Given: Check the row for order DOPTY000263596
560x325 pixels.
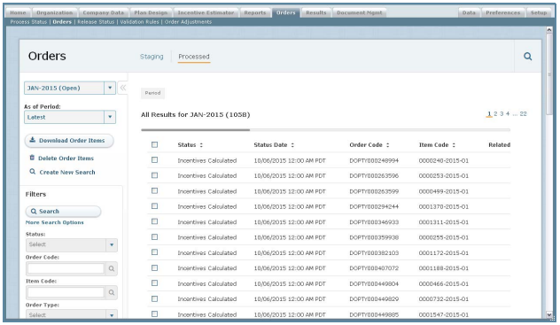Looking at the screenshot, I should click(154, 175).
